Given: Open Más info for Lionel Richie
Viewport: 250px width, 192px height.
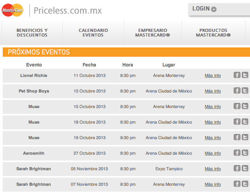Looking at the screenshot, I should (x=213, y=76).
